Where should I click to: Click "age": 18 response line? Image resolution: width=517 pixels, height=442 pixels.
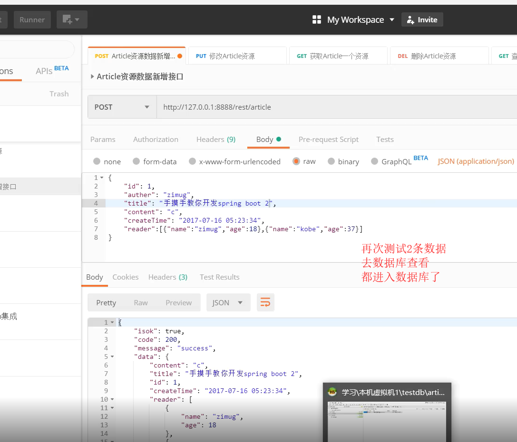[199, 425]
